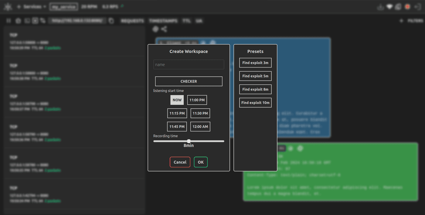Open the Services dropdown
The image size is (425, 215).
(x=32, y=7)
